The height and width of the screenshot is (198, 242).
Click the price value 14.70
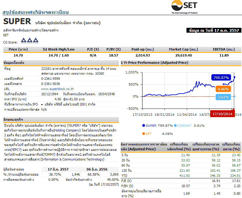click(18, 55)
